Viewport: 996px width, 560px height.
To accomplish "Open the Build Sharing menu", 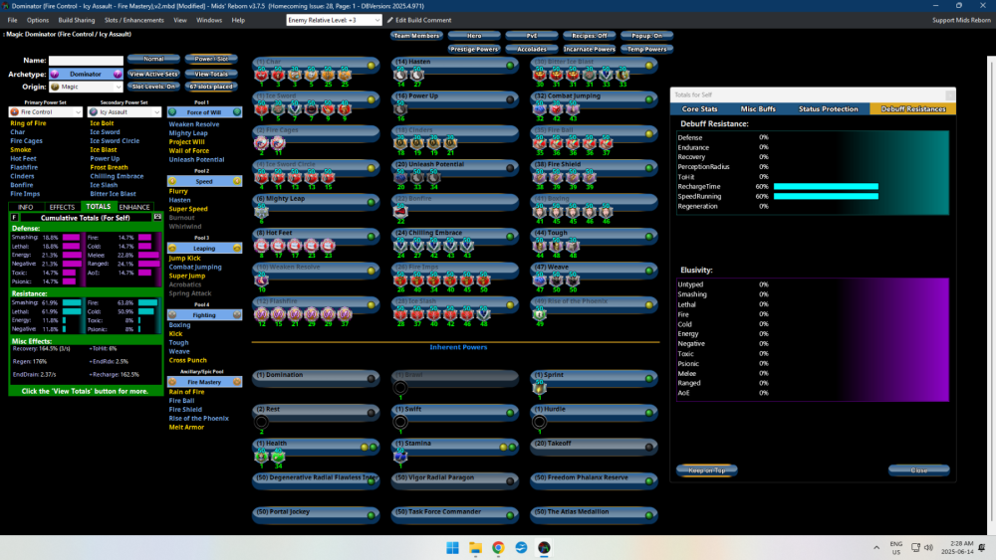I will click(77, 20).
